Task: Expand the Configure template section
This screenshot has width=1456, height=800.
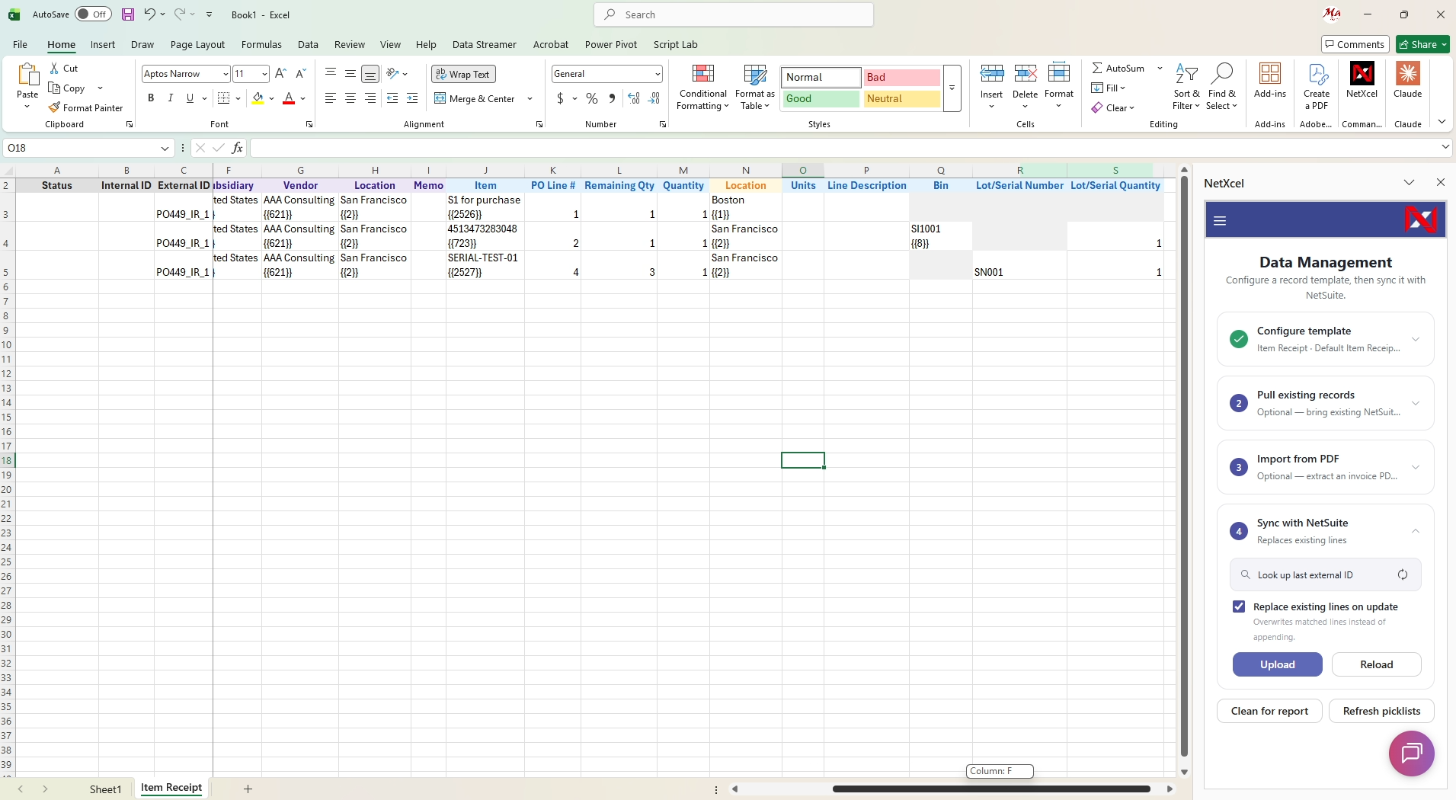Action: coord(1325,339)
